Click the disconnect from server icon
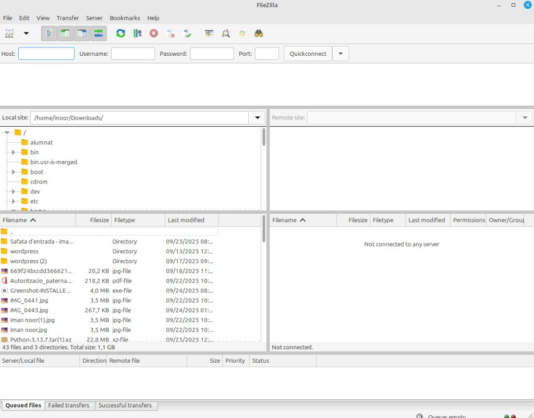 171,33
